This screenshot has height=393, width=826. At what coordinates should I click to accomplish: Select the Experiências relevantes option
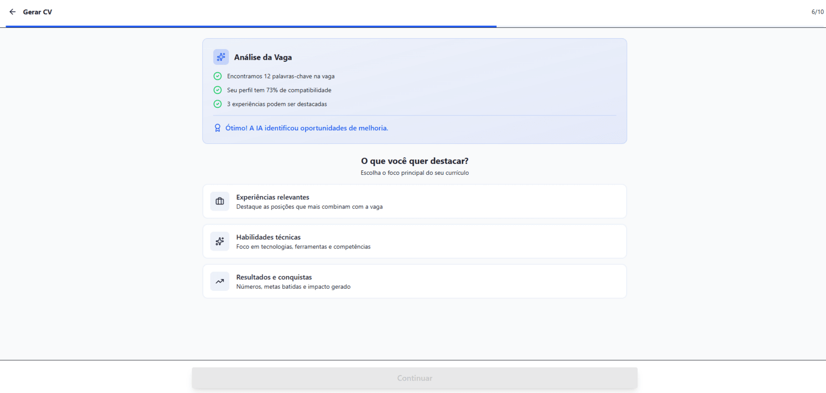pos(415,201)
